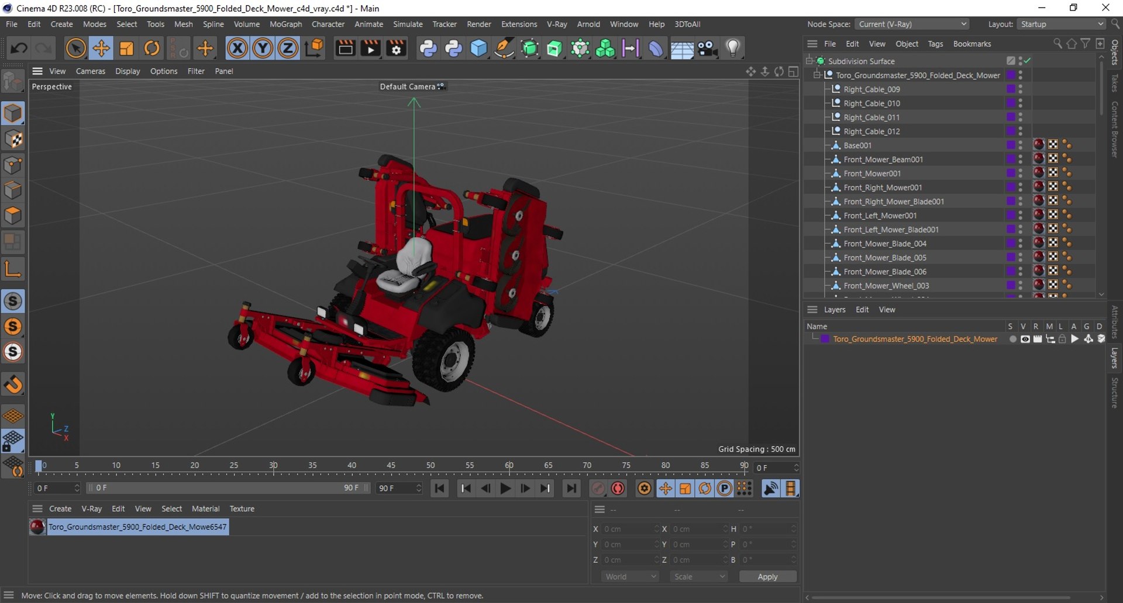The height and width of the screenshot is (603, 1123).
Task: Switch to Edges mode
Action: pos(13,190)
